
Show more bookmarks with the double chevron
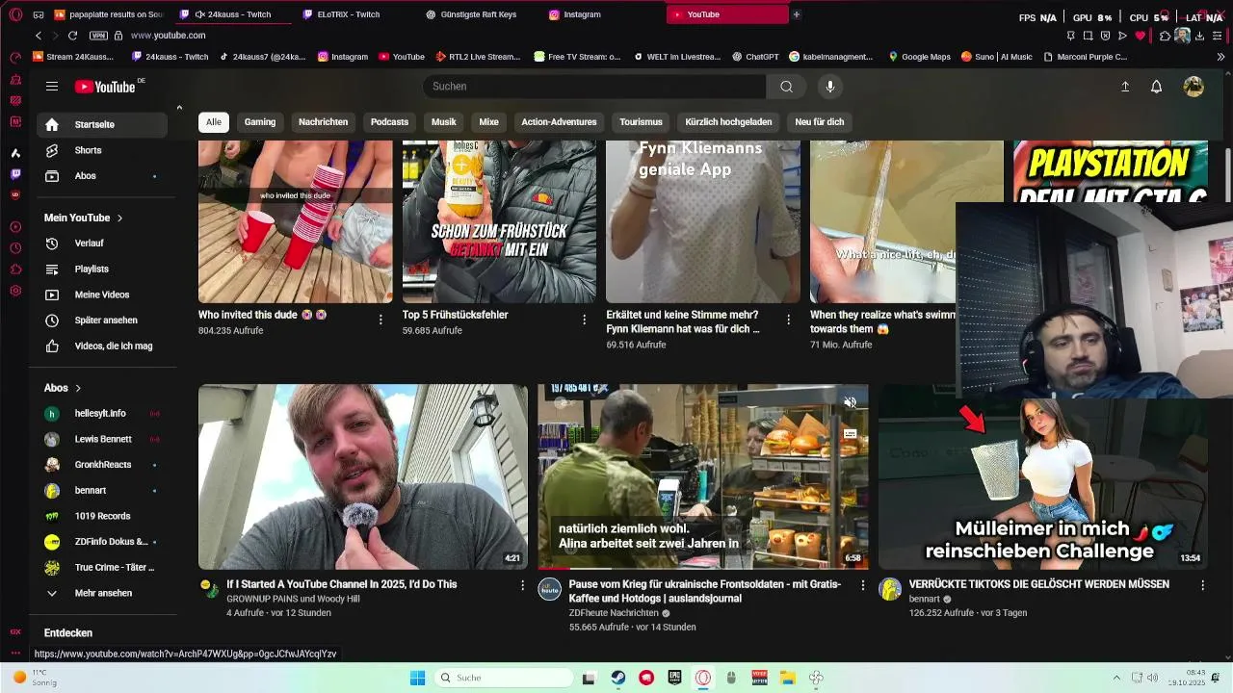pyautogui.click(x=1221, y=57)
